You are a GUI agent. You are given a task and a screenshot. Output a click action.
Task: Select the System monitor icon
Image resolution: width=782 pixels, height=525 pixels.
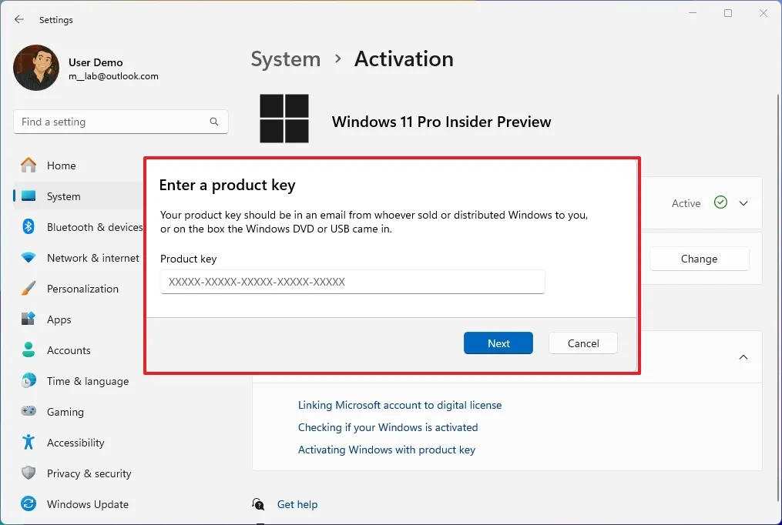pos(29,196)
